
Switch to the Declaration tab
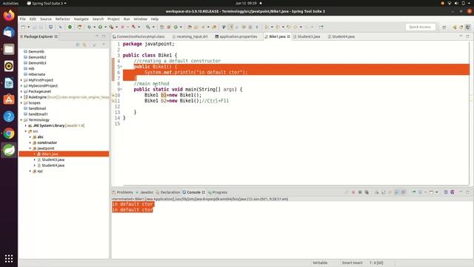pos(168,192)
